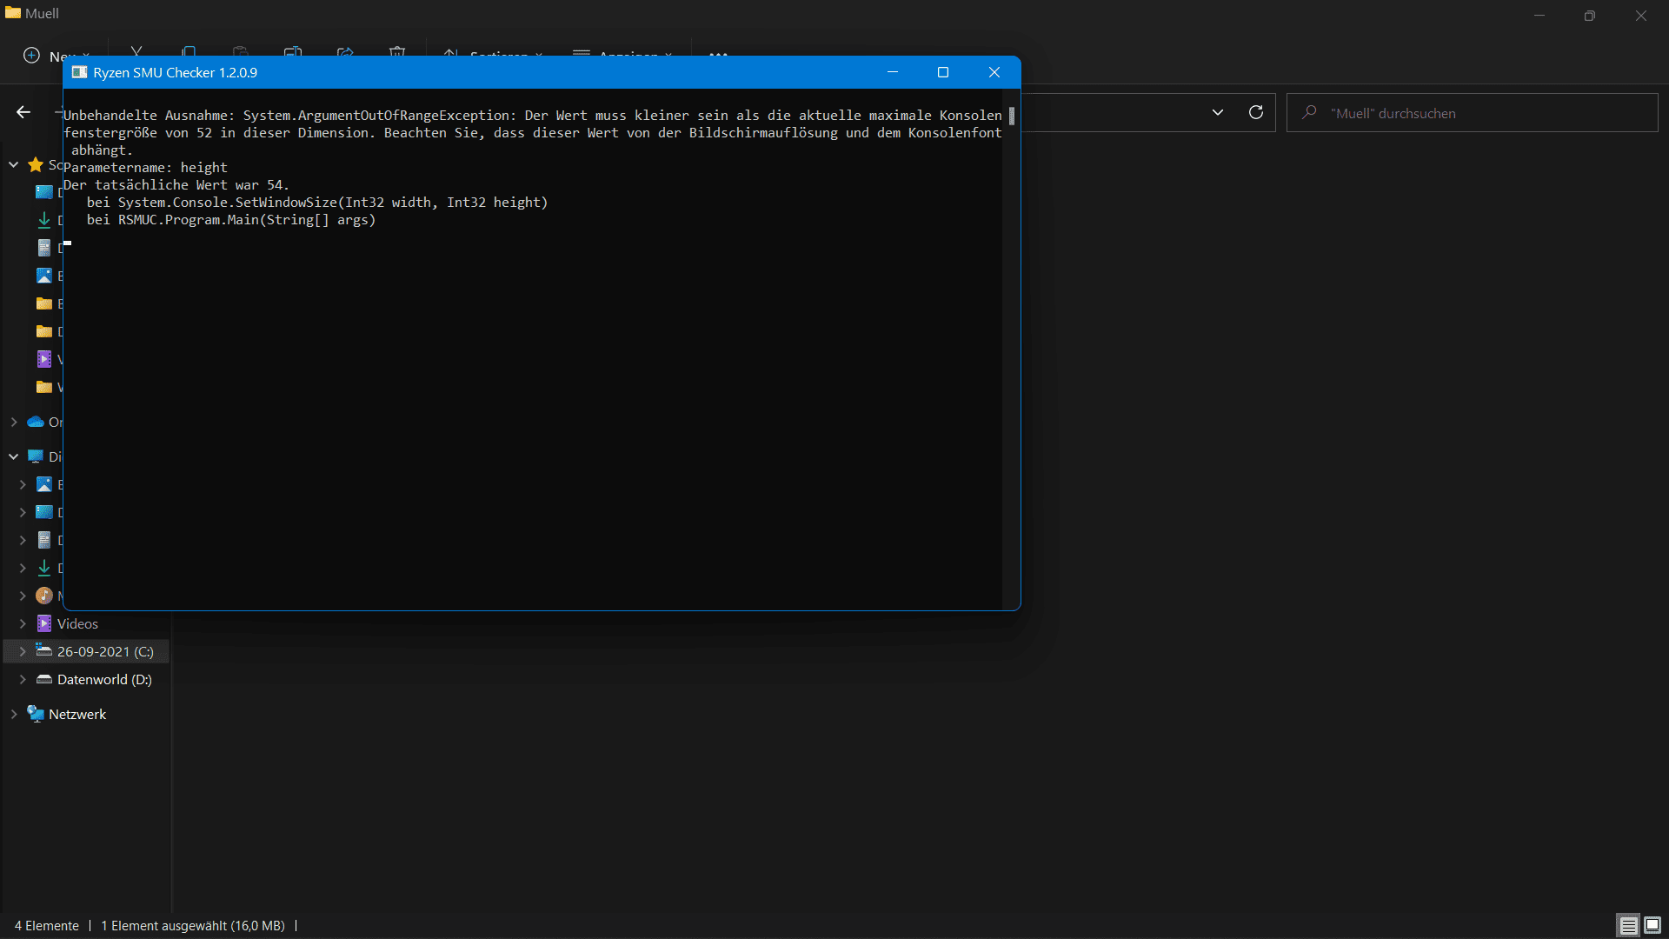Expand the Netzwerk tree node
Screen dimensions: 1669x939
tap(14, 714)
